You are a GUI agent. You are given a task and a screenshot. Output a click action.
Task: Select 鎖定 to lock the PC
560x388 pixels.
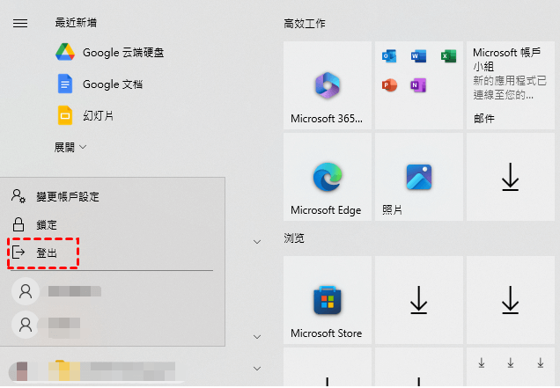point(34,225)
